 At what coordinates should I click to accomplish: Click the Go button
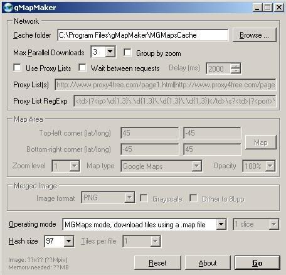(257, 263)
